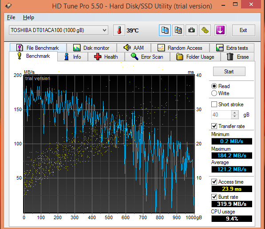Screen dimensions: 265x229
Task: Open the File menu
Action: pos(11,17)
